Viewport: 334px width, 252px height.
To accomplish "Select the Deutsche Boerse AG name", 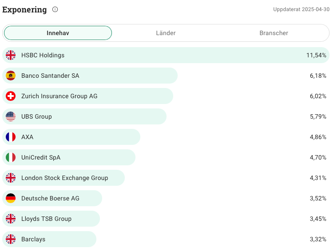I will 50,198.
